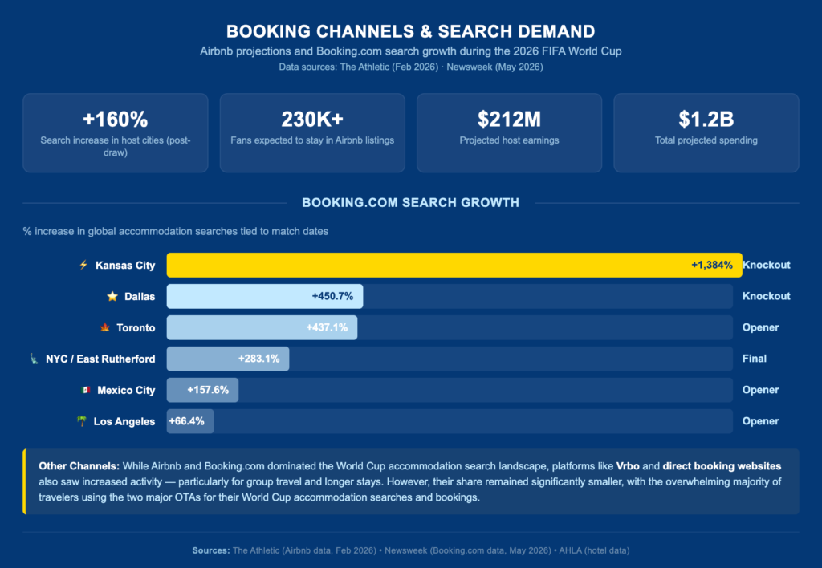Click the 'Toronto' row label
The width and height of the screenshot is (822, 568).
click(x=136, y=328)
